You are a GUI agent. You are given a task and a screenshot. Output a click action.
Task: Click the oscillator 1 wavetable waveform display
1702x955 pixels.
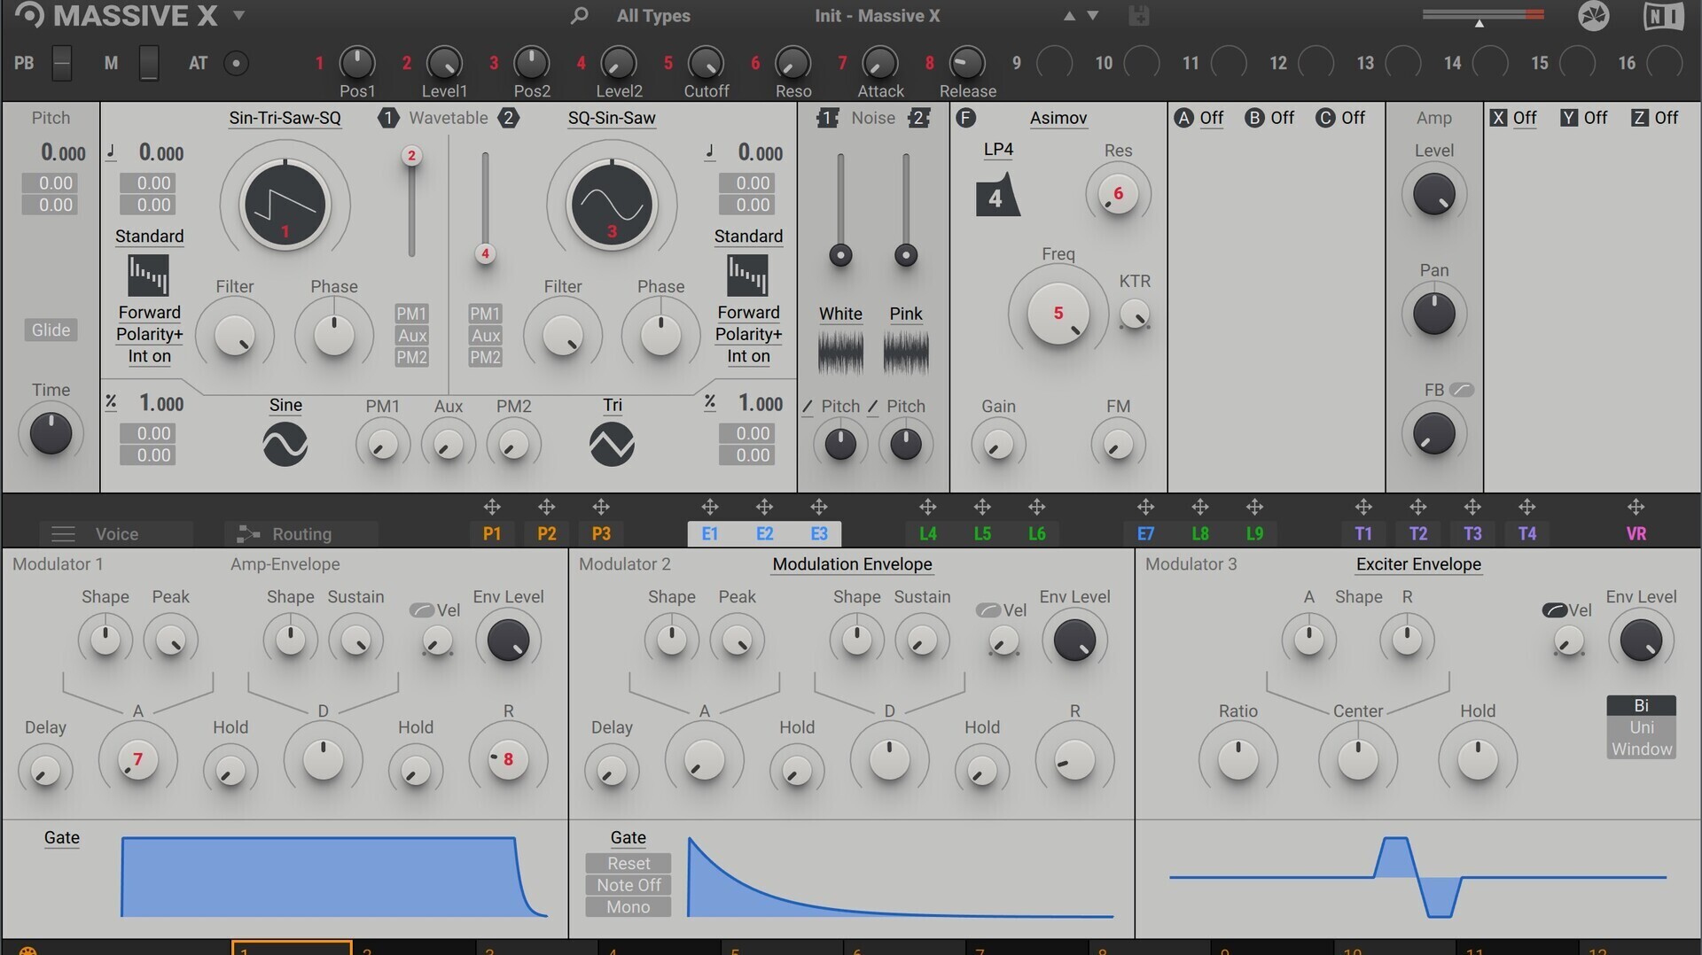285,205
